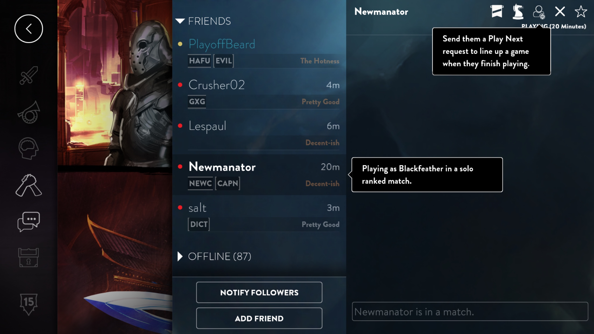Select salt in friends list

point(259,216)
